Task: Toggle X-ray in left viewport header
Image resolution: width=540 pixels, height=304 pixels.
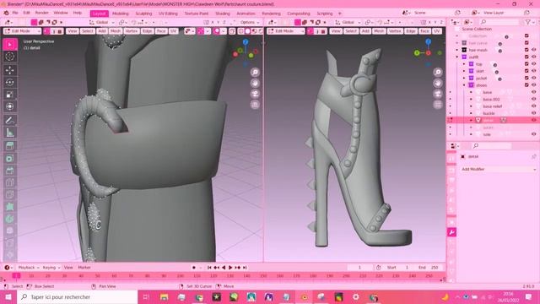Action: pyautogui.click(x=232, y=31)
